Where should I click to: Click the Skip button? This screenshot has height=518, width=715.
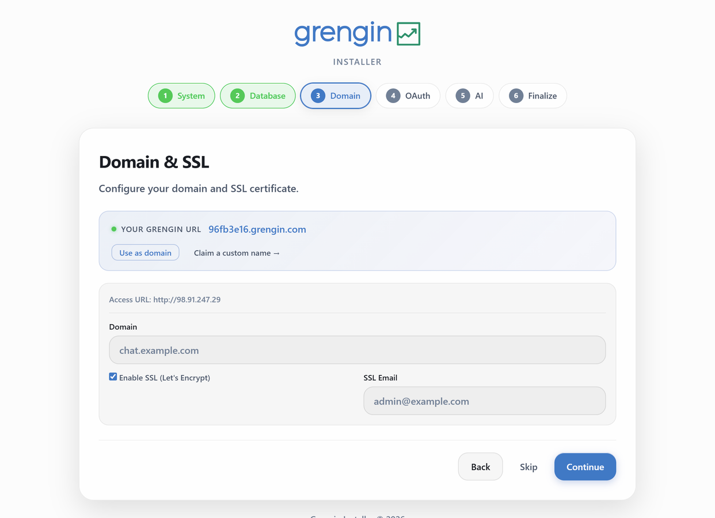(528, 467)
